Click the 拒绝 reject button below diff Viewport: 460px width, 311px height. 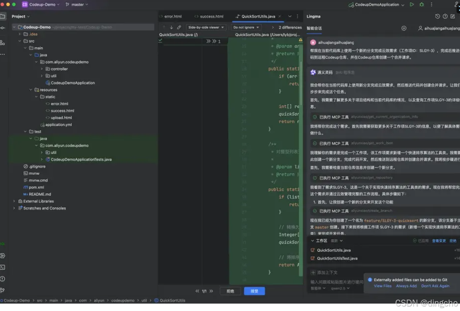(230, 291)
